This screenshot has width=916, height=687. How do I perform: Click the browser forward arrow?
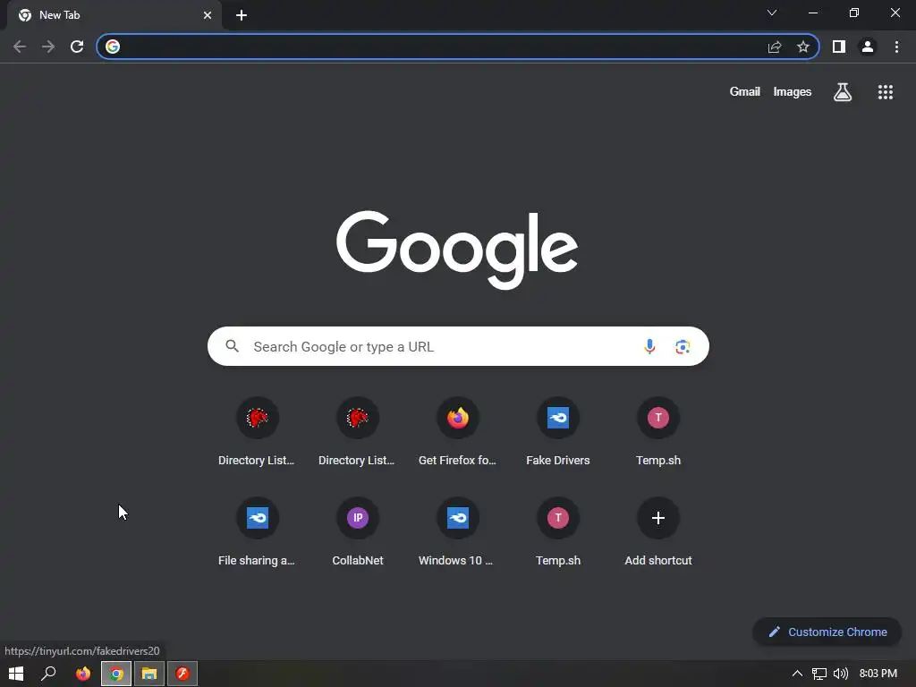tap(48, 47)
